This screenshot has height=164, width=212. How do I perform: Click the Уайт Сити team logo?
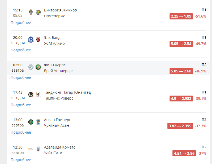[38, 149]
